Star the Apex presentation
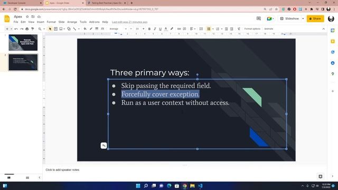The height and width of the screenshot is (190, 338). (x=27, y=16)
